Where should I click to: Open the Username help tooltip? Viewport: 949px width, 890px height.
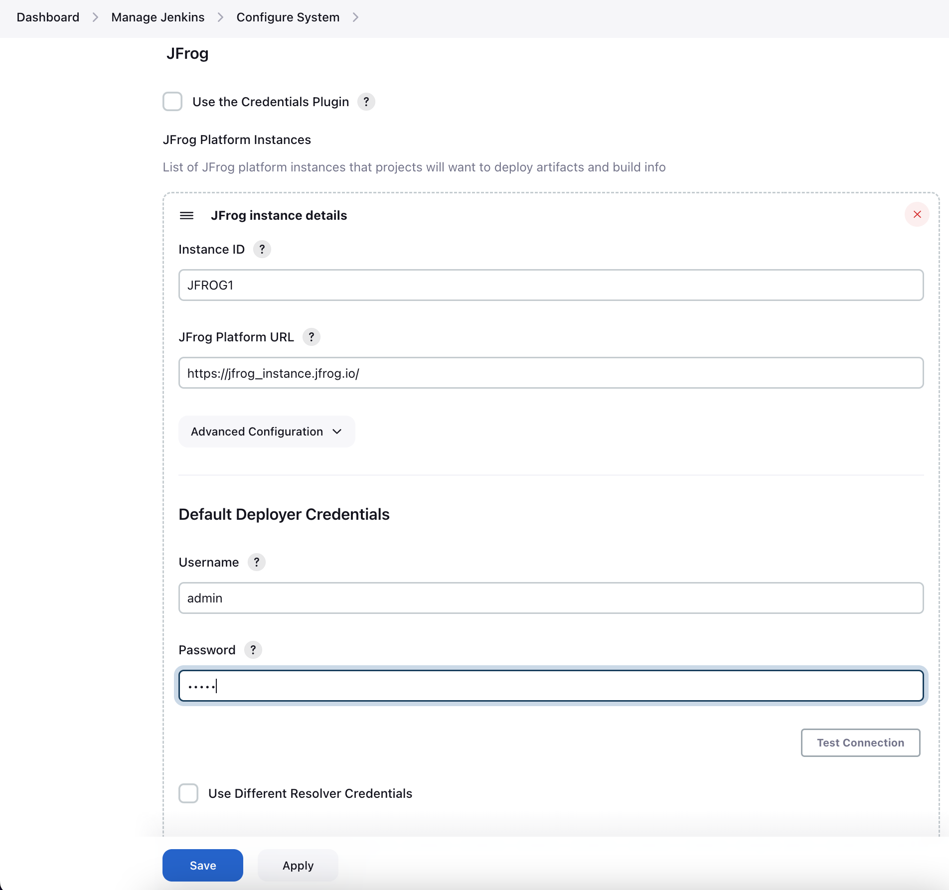257,562
